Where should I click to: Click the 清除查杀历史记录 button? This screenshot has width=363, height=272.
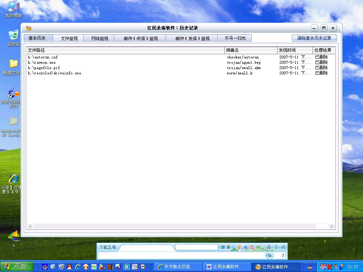click(314, 38)
